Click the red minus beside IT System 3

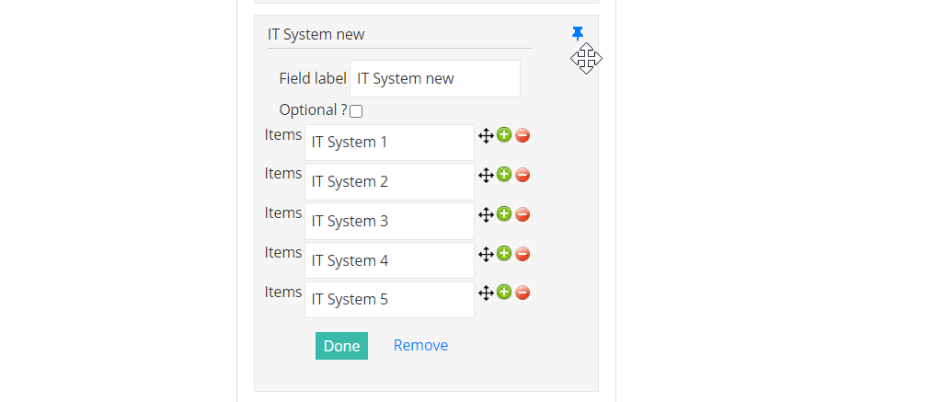523,214
